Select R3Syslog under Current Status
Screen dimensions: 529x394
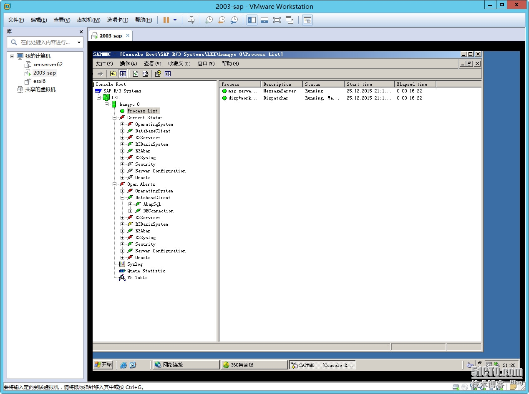145,157
